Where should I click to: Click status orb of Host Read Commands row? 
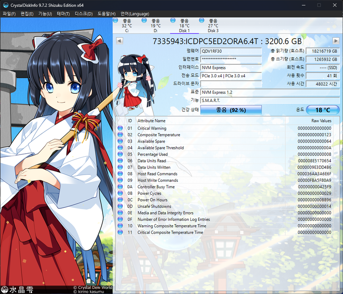120,174
